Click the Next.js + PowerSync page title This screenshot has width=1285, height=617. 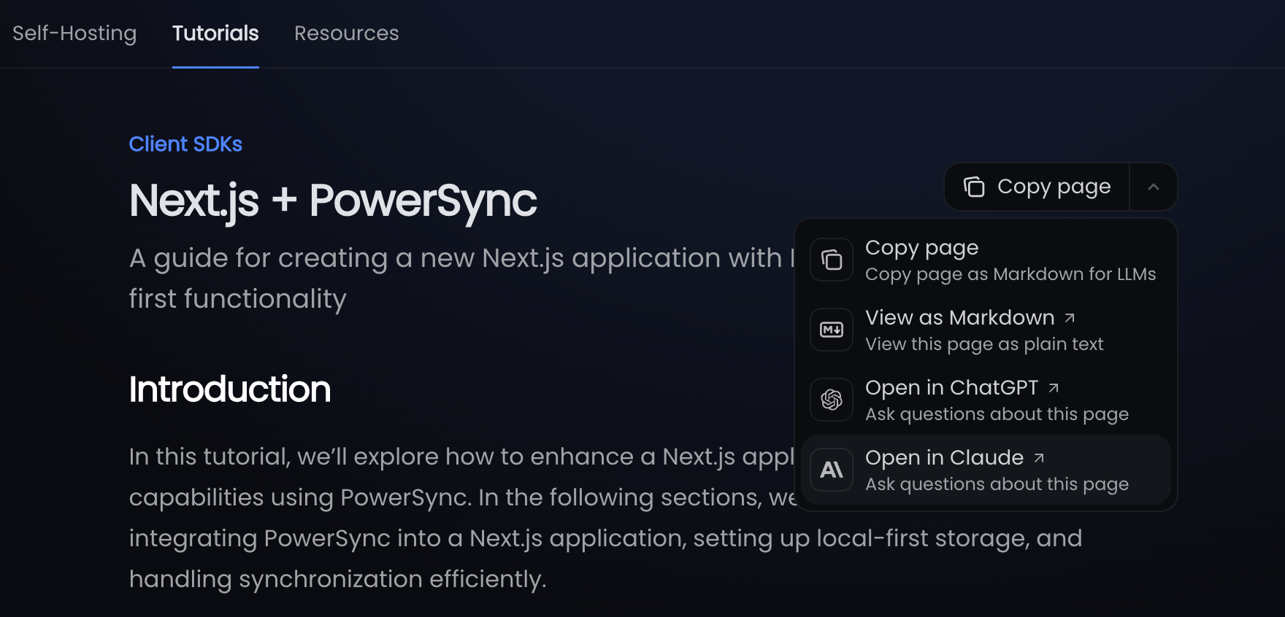click(x=333, y=201)
